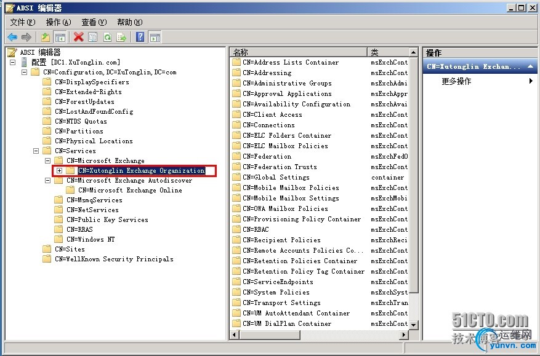Select CN=Microsoft Exchange Online tree item

point(130,190)
